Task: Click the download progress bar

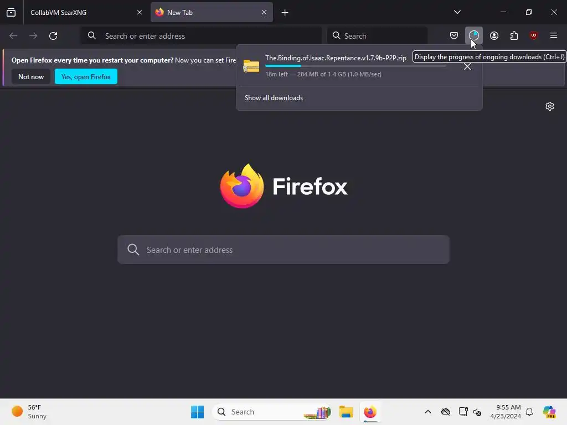Action: [x=355, y=66]
